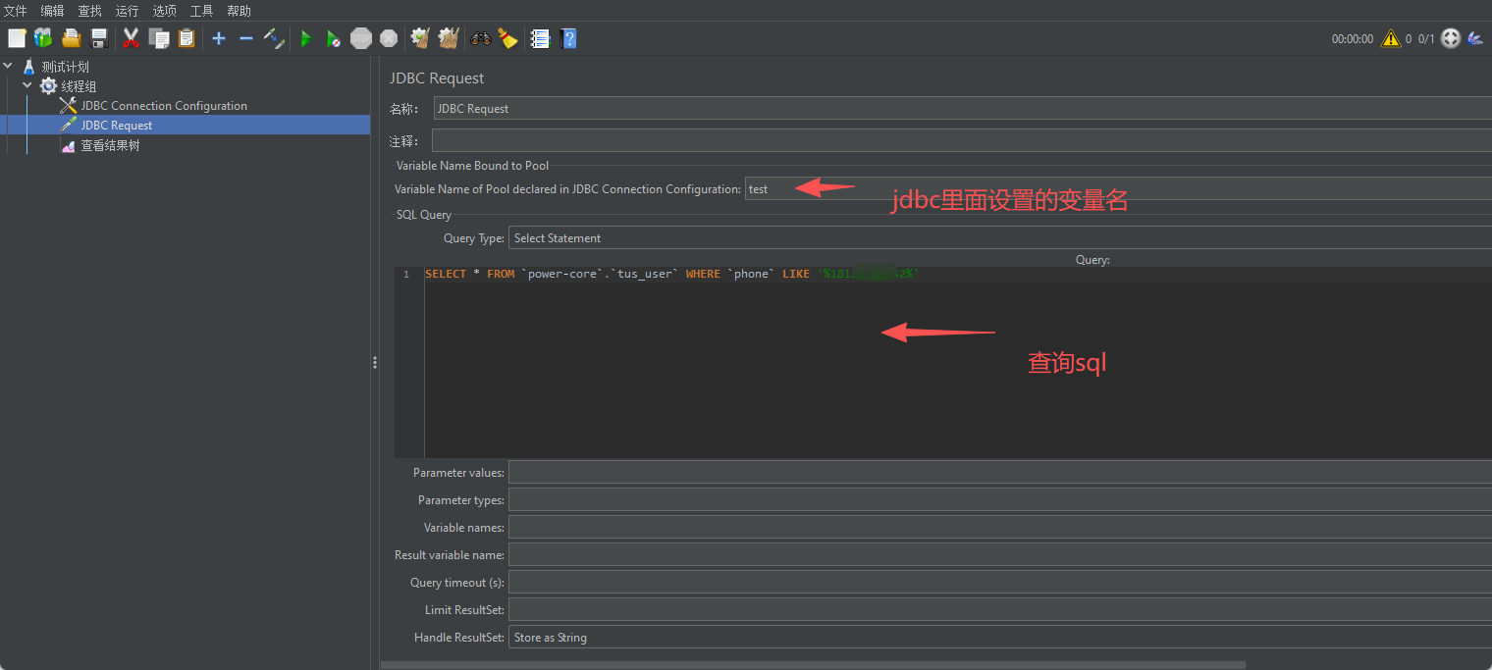Clear all results with double broom icon
Image resolution: width=1492 pixels, height=670 pixels.
[449, 38]
